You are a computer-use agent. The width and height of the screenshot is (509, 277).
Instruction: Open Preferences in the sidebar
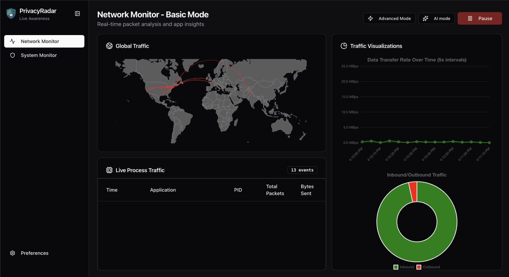pyautogui.click(x=44, y=253)
